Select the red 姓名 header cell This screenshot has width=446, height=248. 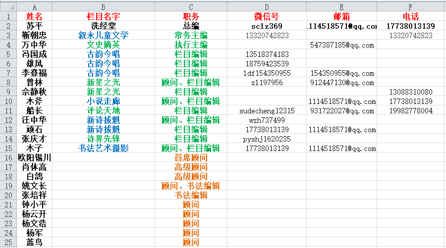[x=34, y=16]
